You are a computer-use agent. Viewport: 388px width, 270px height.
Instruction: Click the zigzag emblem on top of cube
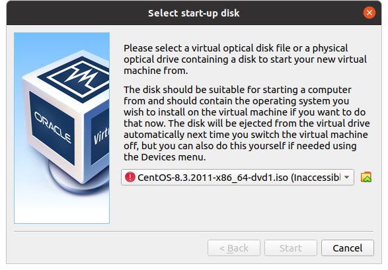tap(81, 76)
